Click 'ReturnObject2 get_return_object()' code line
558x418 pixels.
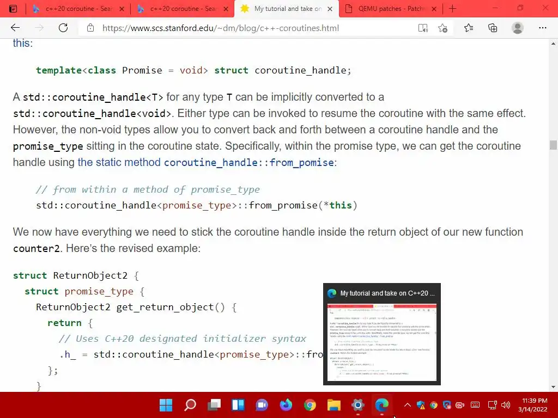click(136, 307)
